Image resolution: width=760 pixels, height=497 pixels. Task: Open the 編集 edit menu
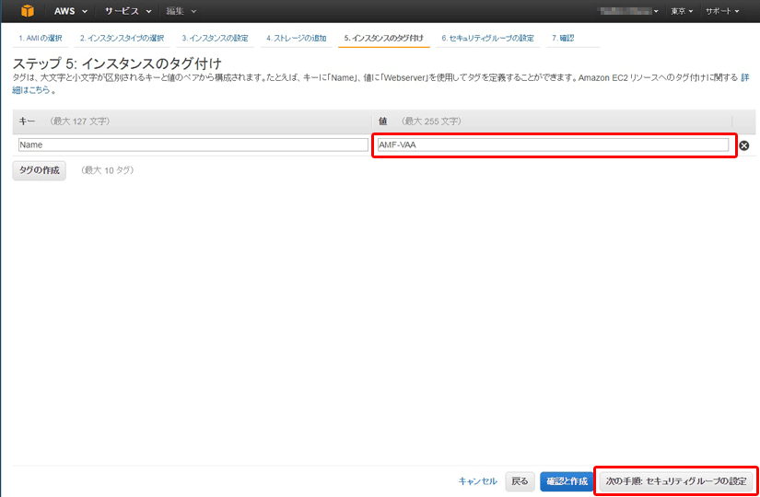pyautogui.click(x=181, y=11)
